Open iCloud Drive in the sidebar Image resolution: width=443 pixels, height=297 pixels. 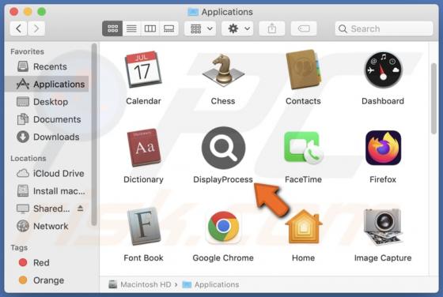47,173
